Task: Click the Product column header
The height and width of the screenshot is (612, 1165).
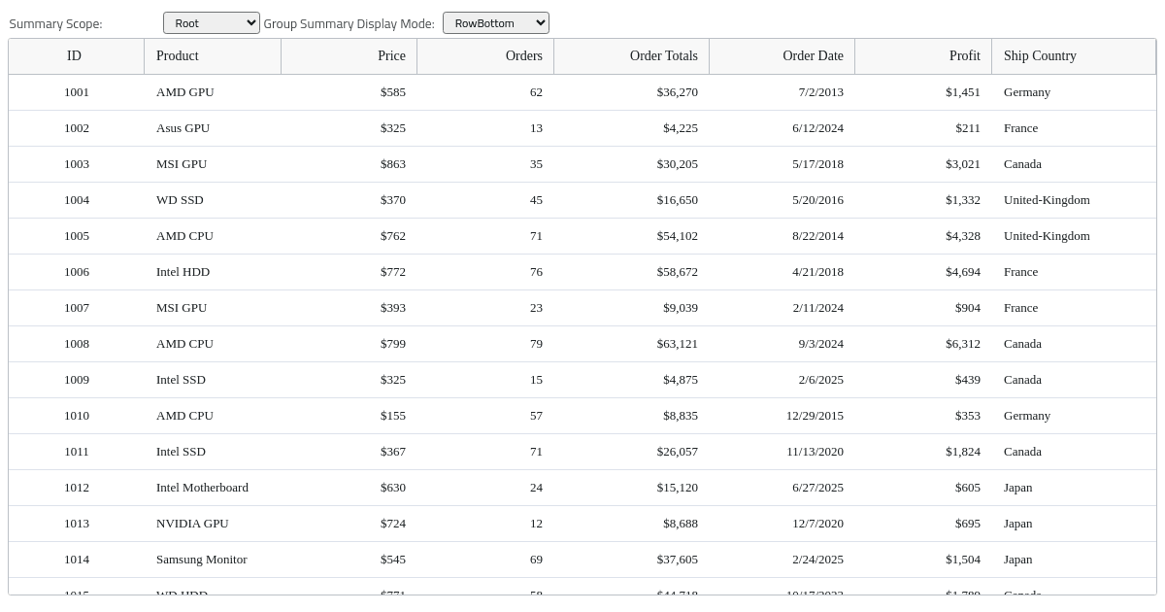Action: click(213, 56)
